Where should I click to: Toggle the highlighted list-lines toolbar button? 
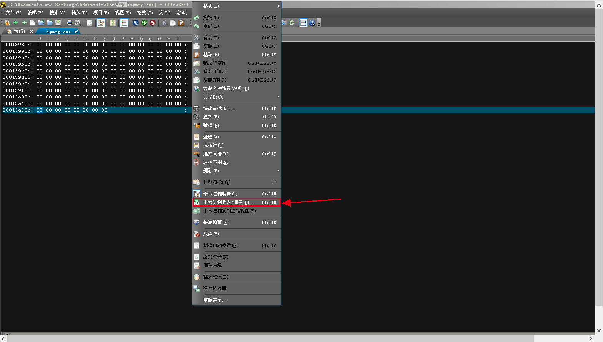124,23
